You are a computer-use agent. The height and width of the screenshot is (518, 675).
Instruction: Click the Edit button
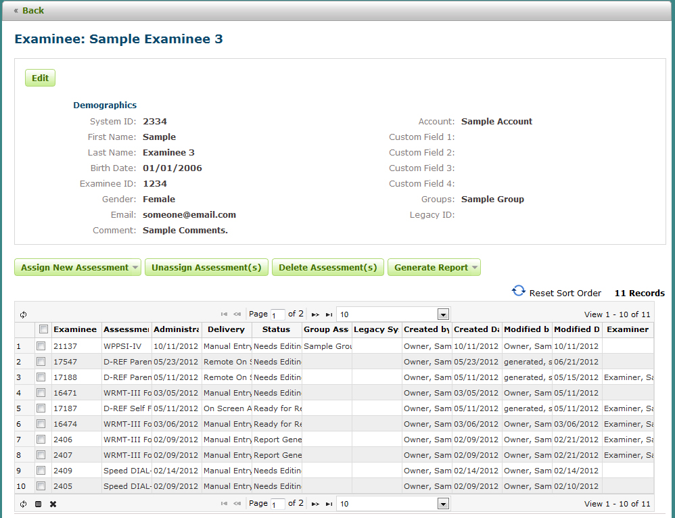pyautogui.click(x=40, y=78)
